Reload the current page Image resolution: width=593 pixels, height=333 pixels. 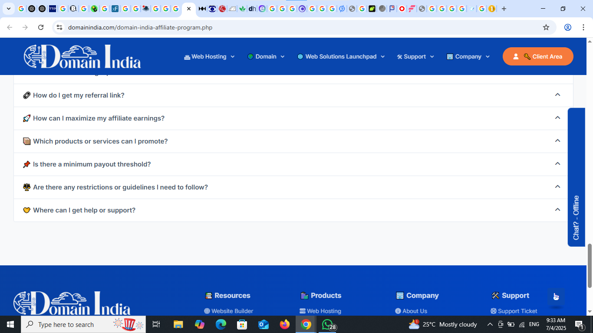point(41,27)
